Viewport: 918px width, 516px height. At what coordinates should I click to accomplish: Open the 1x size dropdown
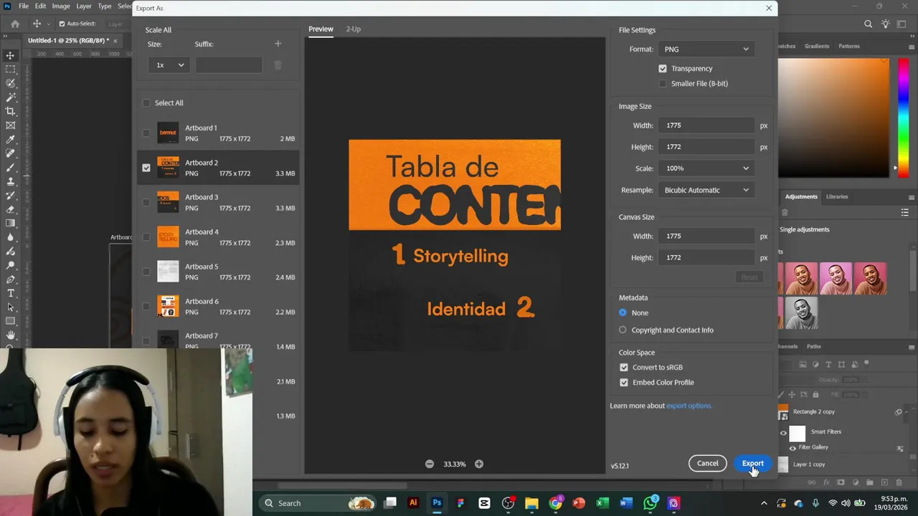point(170,65)
